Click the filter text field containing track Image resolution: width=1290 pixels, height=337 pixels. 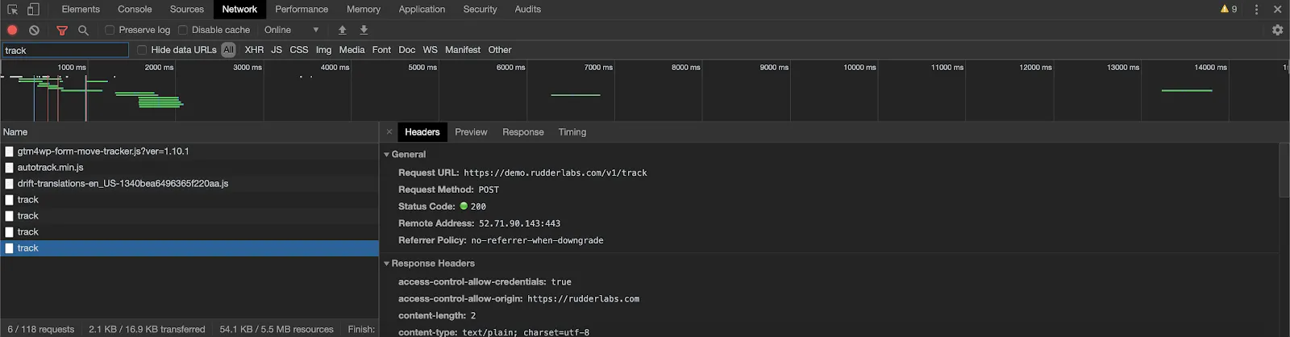click(65, 50)
